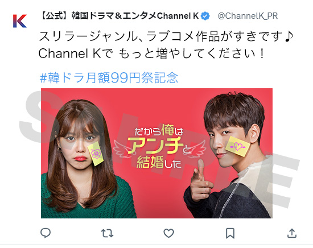Open the share upload icon
Screen dimensions: 313x248
[292, 233]
